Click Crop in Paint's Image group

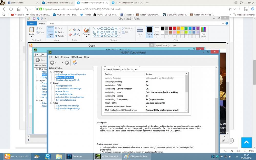coord(59,28)
